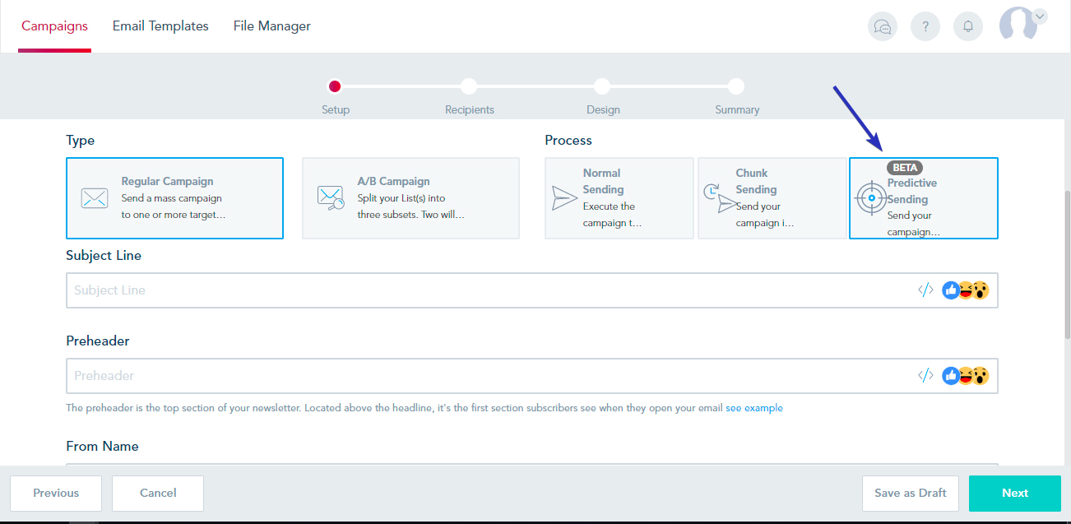Open emoji picker for Subject Line
This screenshot has width=1071, height=524.
tap(965, 290)
